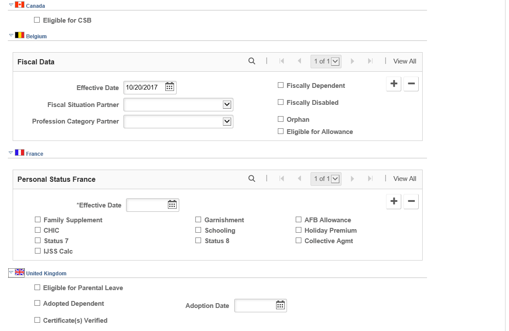This screenshot has width=509, height=331.
Task: Click View All in Fiscal Data
Action: [404, 61]
